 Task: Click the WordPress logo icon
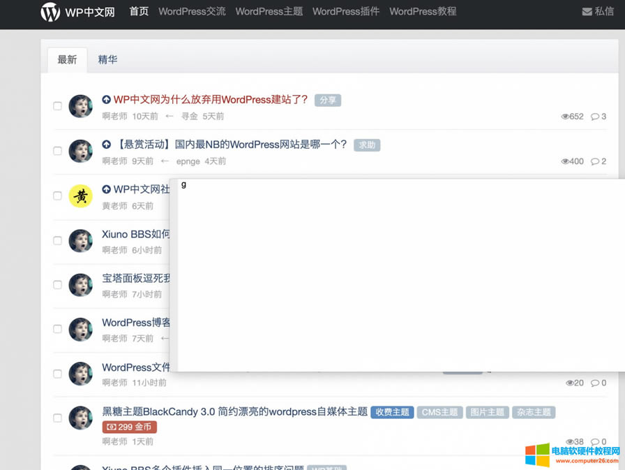click(50, 12)
